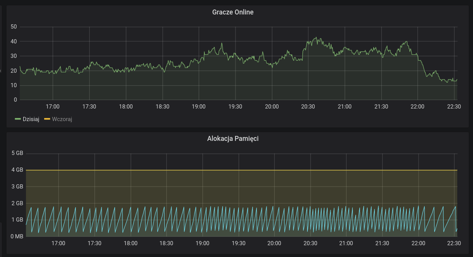Click the 50 y-axis label in Gracze Online
473x257 pixels.
pos(14,27)
